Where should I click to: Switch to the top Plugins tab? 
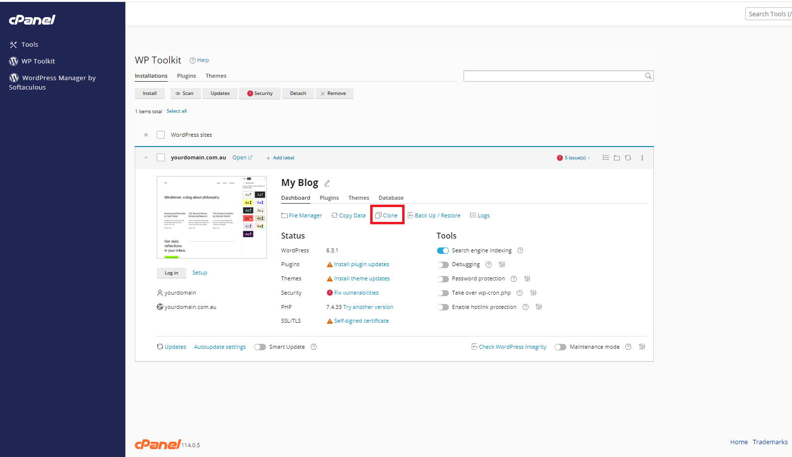(x=187, y=76)
